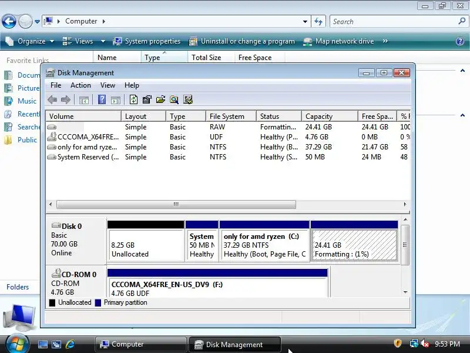Click the Explorer forward navigation button
This screenshot has height=353, width=470.
(x=25, y=22)
